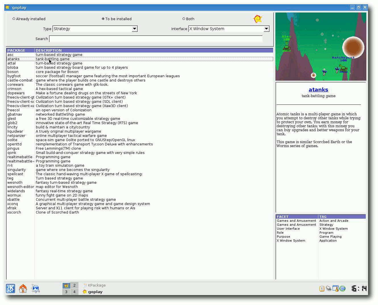Select the xconq package row
The height and width of the screenshot is (305, 378).
140,204
